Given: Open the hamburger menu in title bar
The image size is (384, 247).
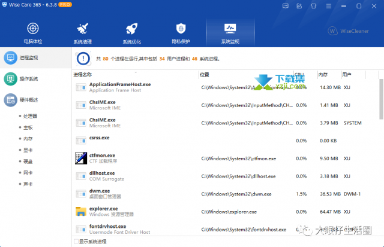Looking at the screenshot, I should pos(329,6).
